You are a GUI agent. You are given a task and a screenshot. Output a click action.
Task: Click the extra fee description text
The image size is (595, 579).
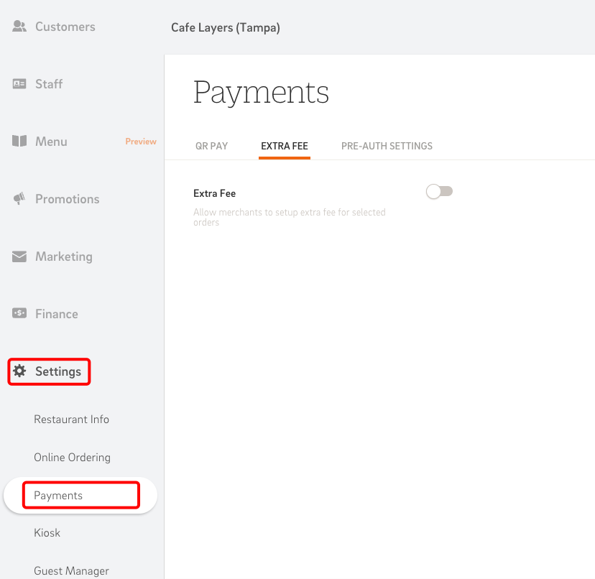(x=289, y=217)
